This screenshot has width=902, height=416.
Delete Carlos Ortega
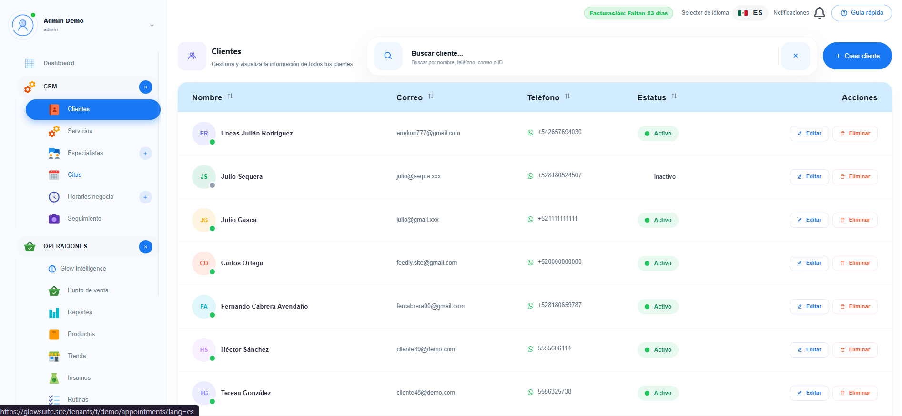tap(855, 263)
